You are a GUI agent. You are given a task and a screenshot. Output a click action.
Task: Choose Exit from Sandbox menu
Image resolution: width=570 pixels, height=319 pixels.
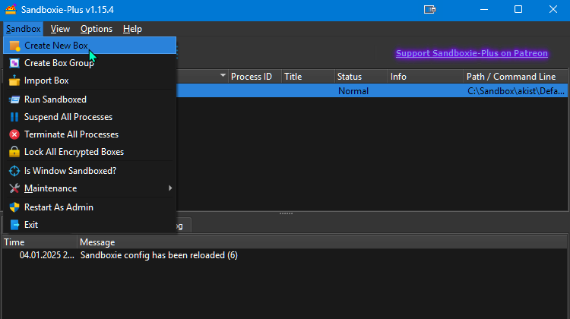pos(90,224)
